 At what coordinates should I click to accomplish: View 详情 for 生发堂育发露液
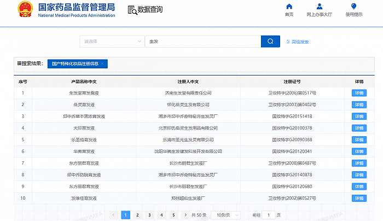(x=359, y=93)
